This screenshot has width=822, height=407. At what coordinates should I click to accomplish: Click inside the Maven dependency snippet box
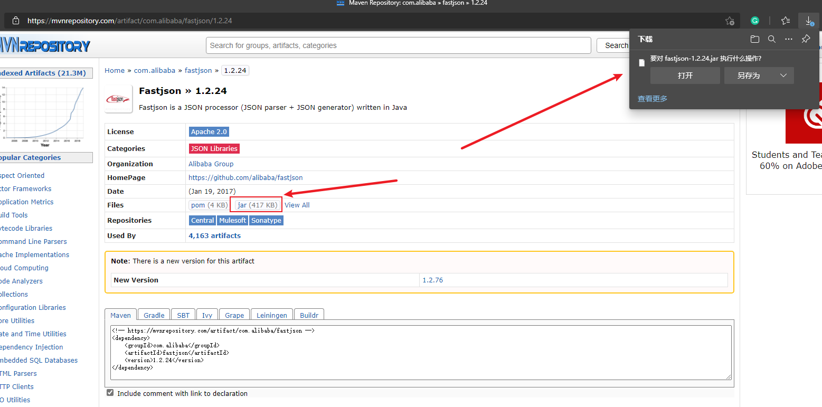[421, 352]
